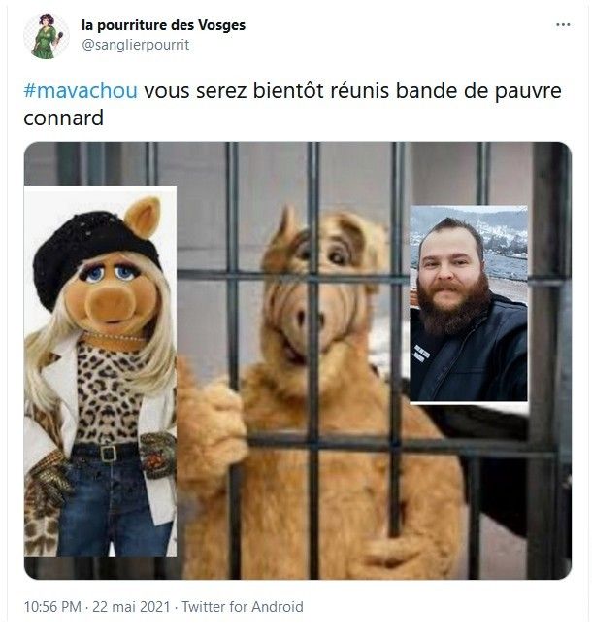The height and width of the screenshot is (643, 592).
Task: Click the word connard in the tweet
Action: [63, 118]
